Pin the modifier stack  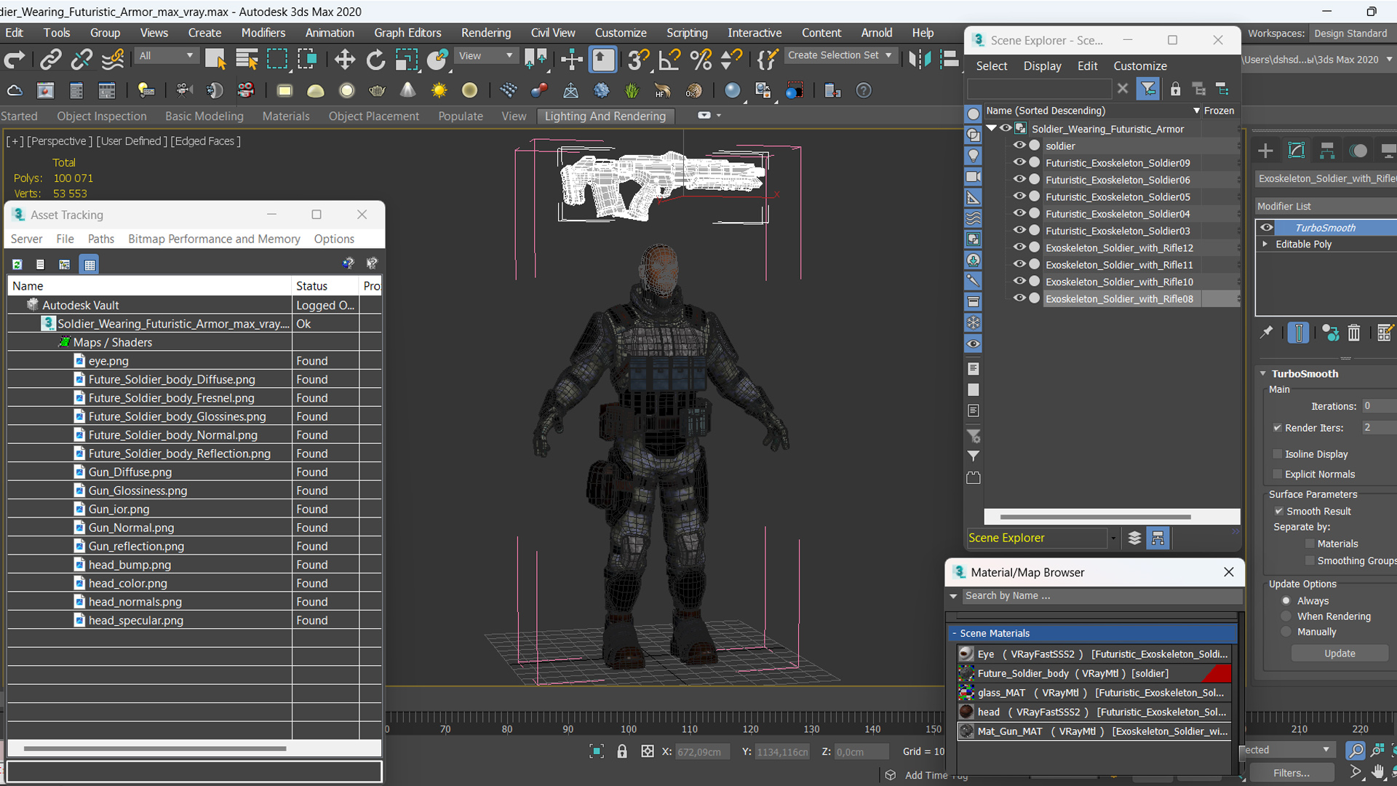click(1266, 333)
